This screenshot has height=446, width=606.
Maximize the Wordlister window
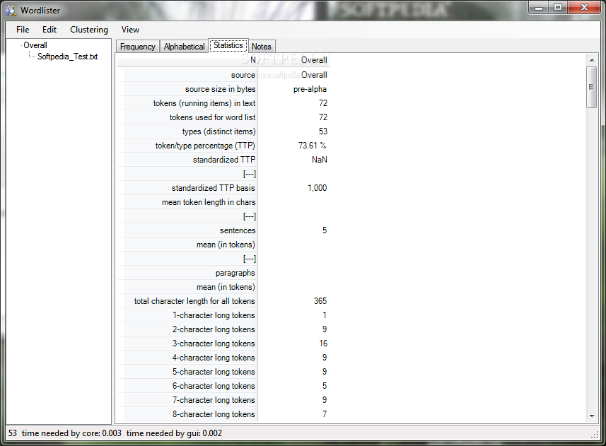pos(558,7)
